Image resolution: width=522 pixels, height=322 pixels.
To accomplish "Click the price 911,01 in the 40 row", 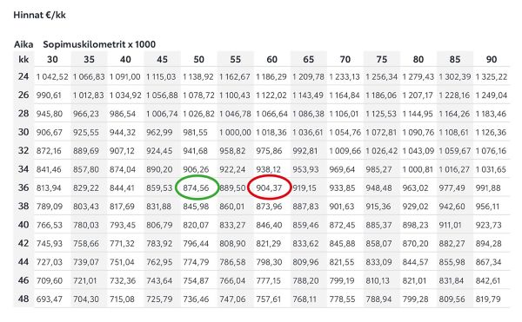I will pos(450,225).
